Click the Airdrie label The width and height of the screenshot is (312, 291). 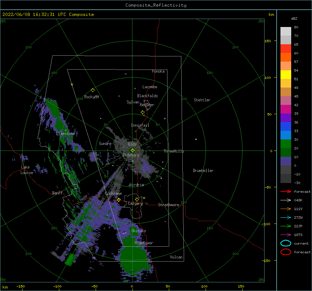[137, 185]
